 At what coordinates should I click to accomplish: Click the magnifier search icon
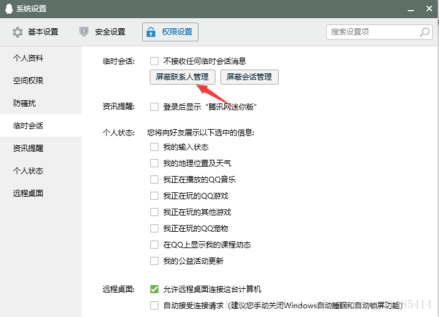[425, 32]
